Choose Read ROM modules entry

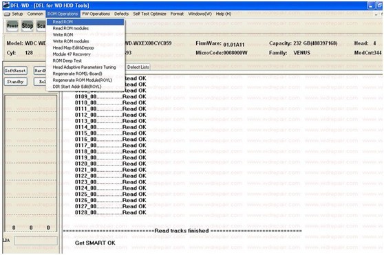tap(85, 28)
